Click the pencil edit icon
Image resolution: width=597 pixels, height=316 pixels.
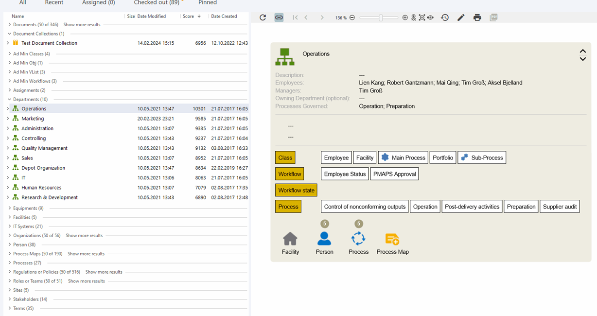coord(461,18)
